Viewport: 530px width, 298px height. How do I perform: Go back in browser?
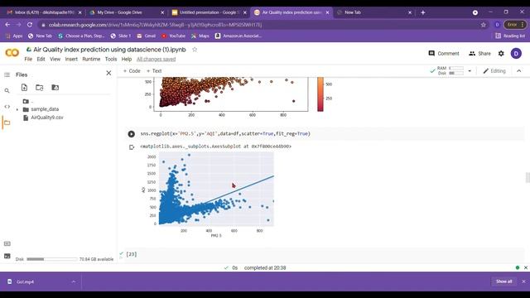7,25
